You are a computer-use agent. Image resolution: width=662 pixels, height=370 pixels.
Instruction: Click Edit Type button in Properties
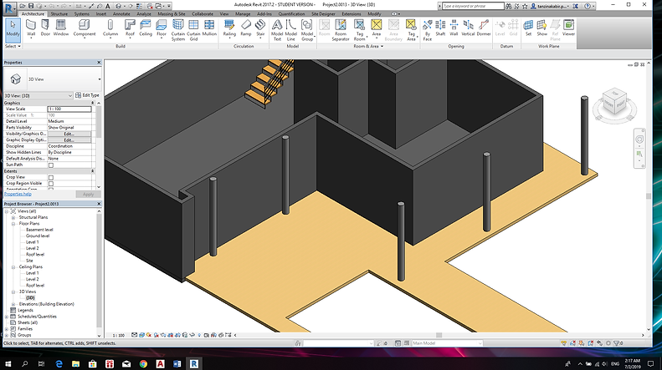click(x=87, y=96)
